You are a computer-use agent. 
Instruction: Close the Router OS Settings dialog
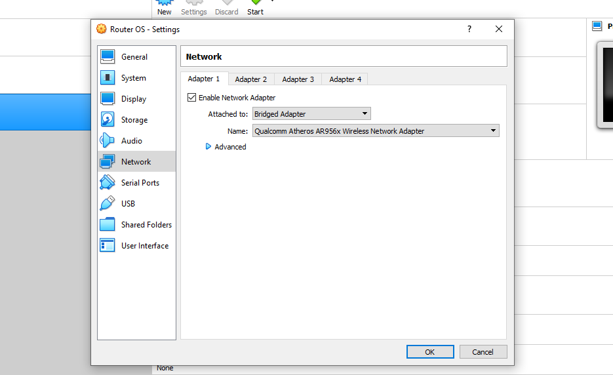click(499, 29)
